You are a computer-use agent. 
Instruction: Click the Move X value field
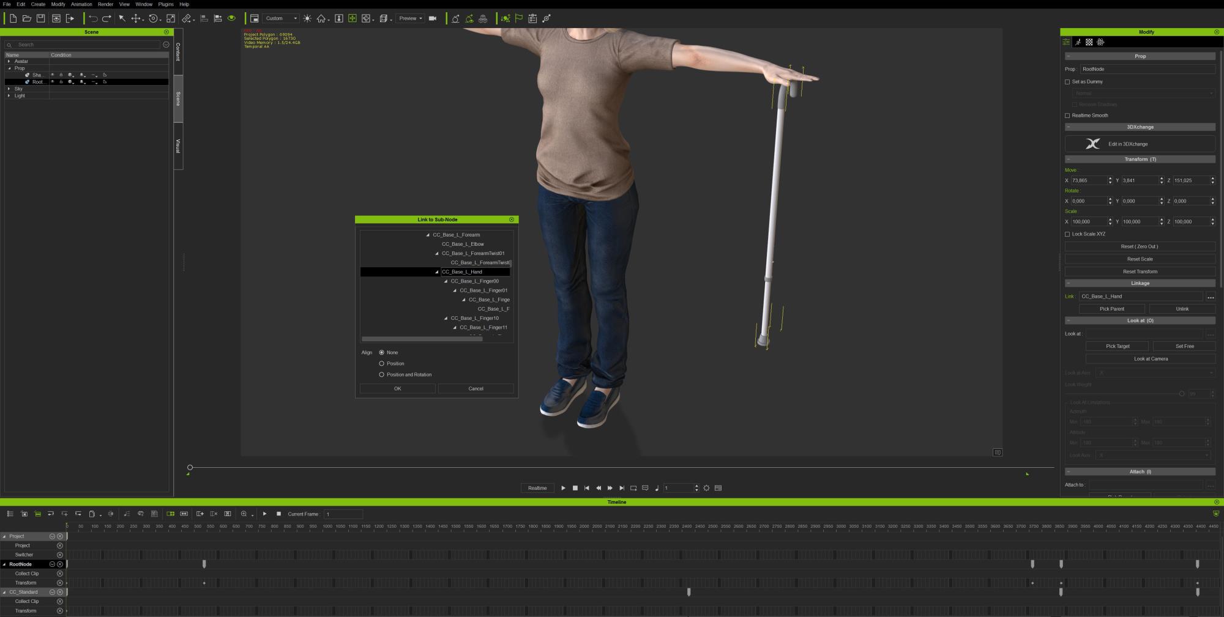[x=1089, y=180]
